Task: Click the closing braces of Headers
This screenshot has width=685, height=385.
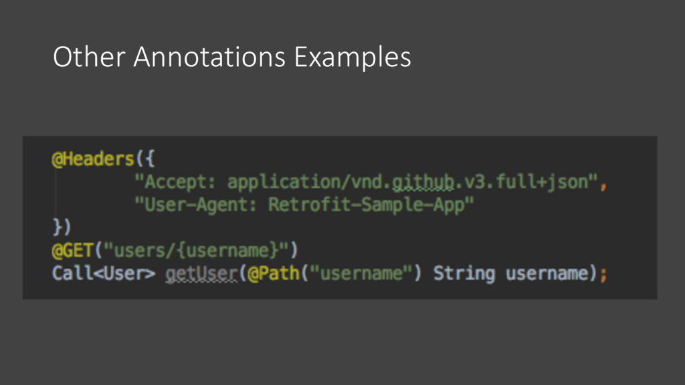Action: 61,227
